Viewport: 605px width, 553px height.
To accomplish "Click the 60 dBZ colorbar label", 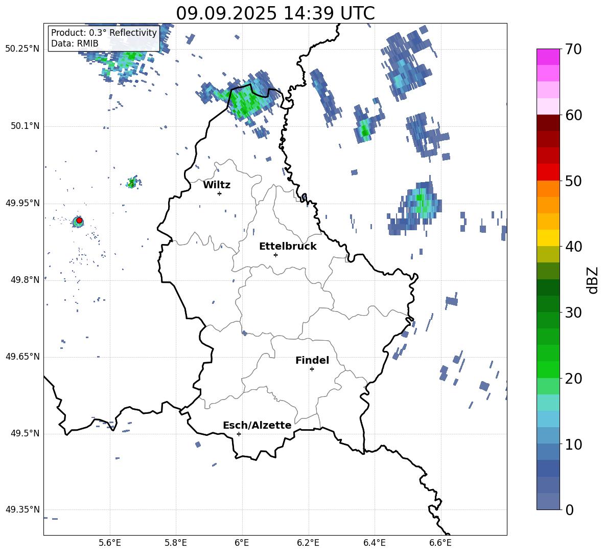I will click(x=573, y=115).
